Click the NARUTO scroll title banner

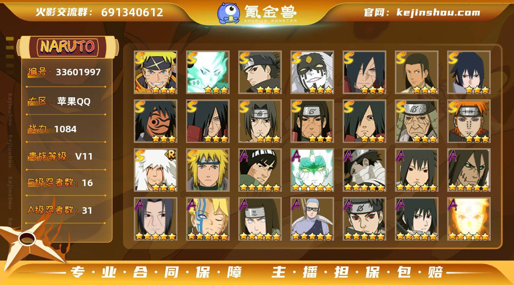[x=68, y=47]
